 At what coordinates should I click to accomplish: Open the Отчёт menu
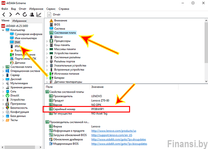pyautogui.click(x=23, y=9)
